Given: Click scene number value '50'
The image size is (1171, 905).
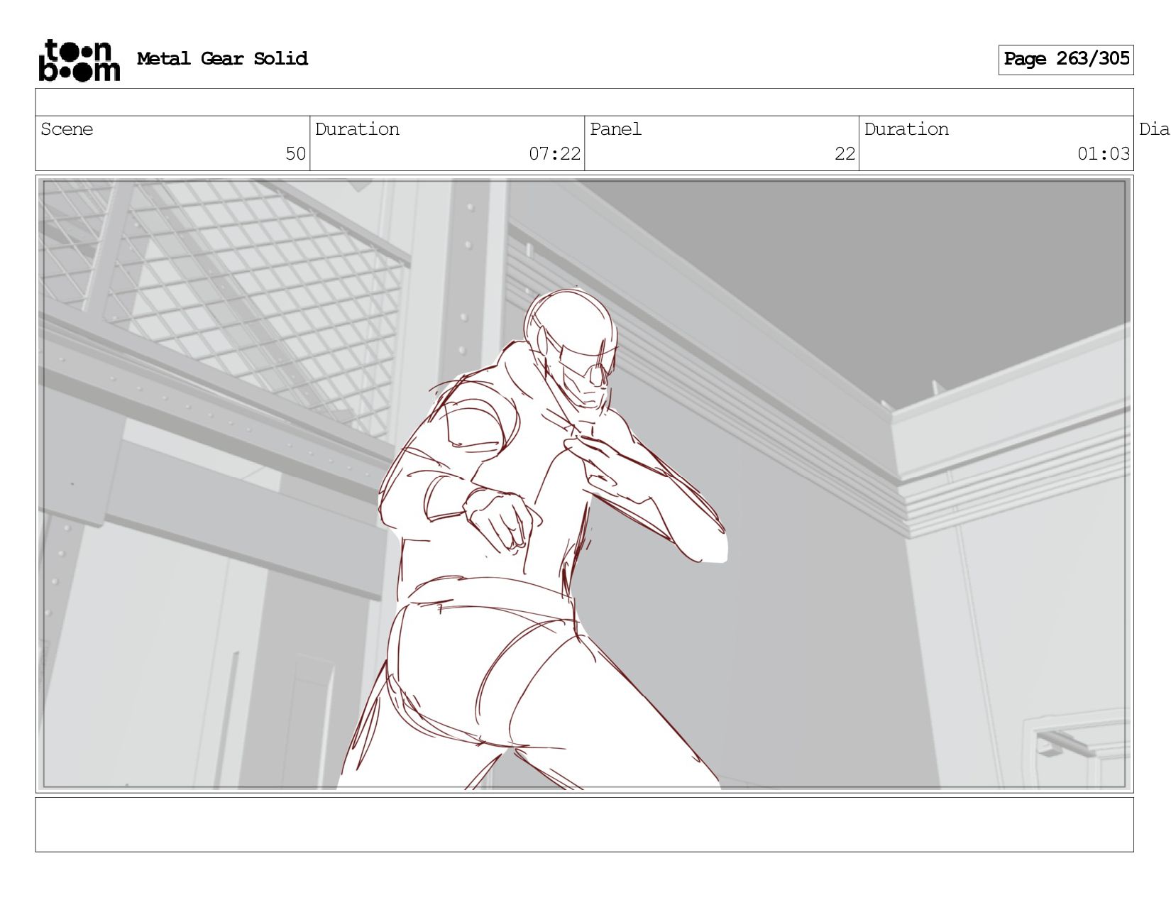Looking at the screenshot, I should (x=295, y=153).
